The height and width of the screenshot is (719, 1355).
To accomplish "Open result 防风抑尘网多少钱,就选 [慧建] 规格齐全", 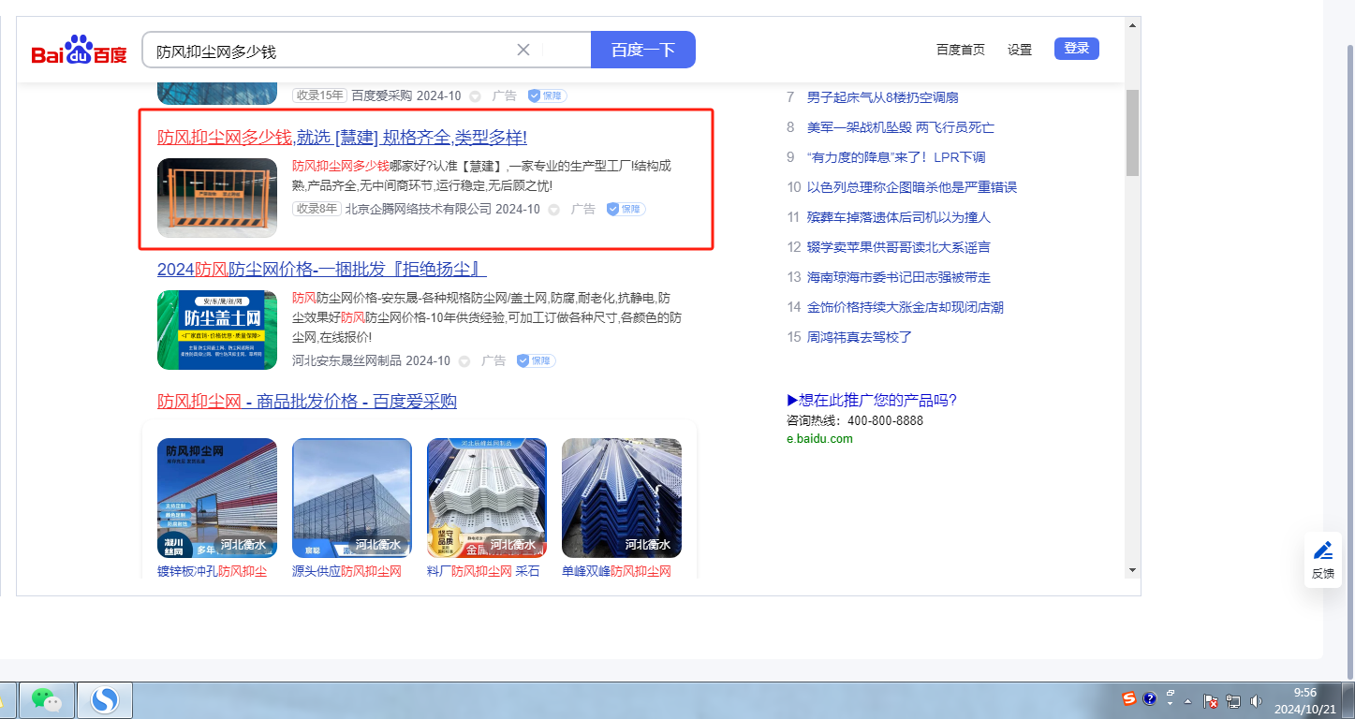I will 342,138.
